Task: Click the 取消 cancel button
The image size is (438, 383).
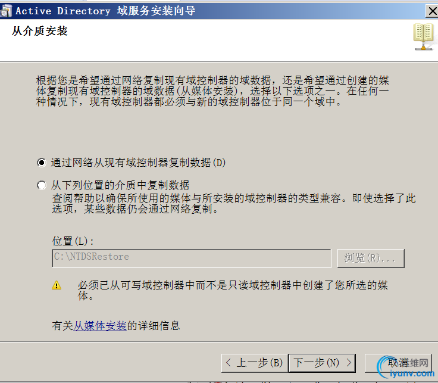Action: 398,363
